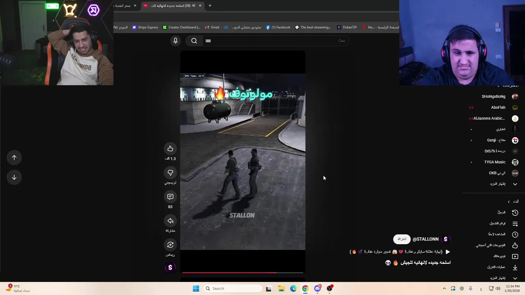Open the keyboard icon in the search box
The width and height of the screenshot is (525, 295).
pos(208,41)
